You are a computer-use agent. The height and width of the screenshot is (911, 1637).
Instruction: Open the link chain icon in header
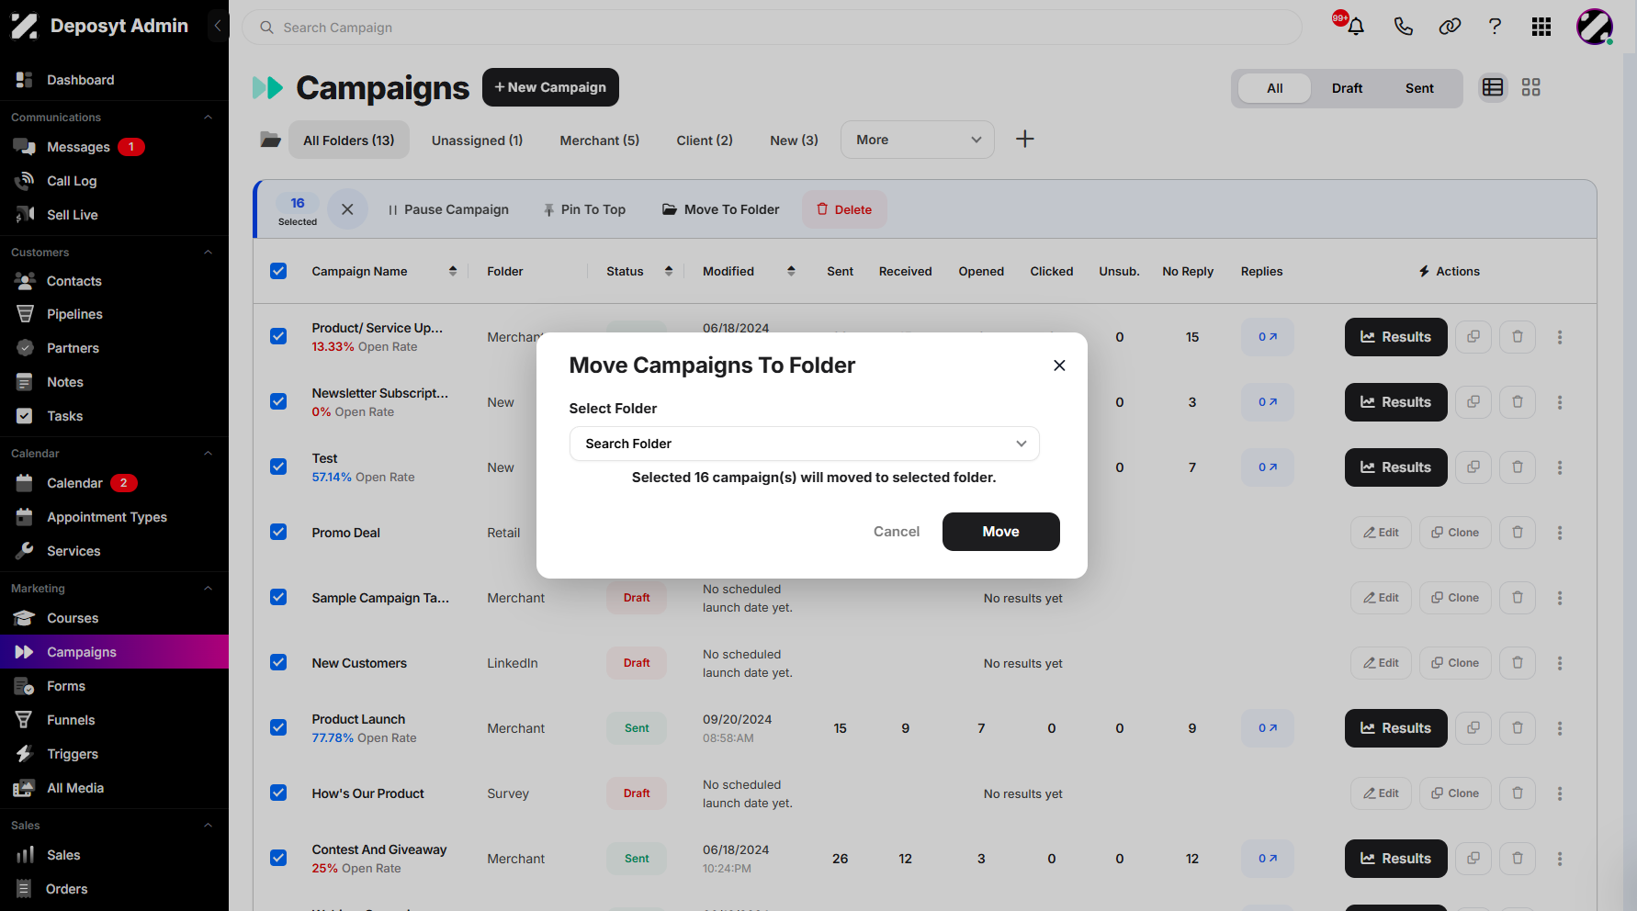pyautogui.click(x=1450, y=27)
